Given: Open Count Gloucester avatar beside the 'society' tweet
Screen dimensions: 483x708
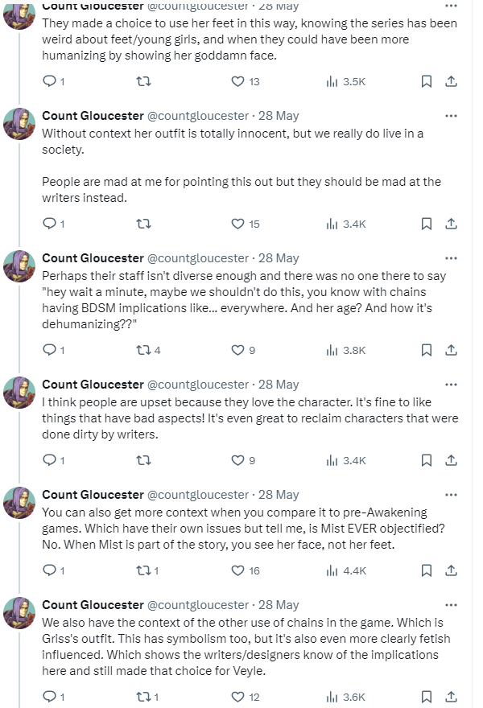Looking at the screenshot, I should coord(19,124).
